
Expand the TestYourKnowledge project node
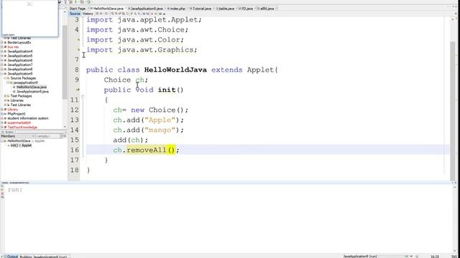click(2, 128)
